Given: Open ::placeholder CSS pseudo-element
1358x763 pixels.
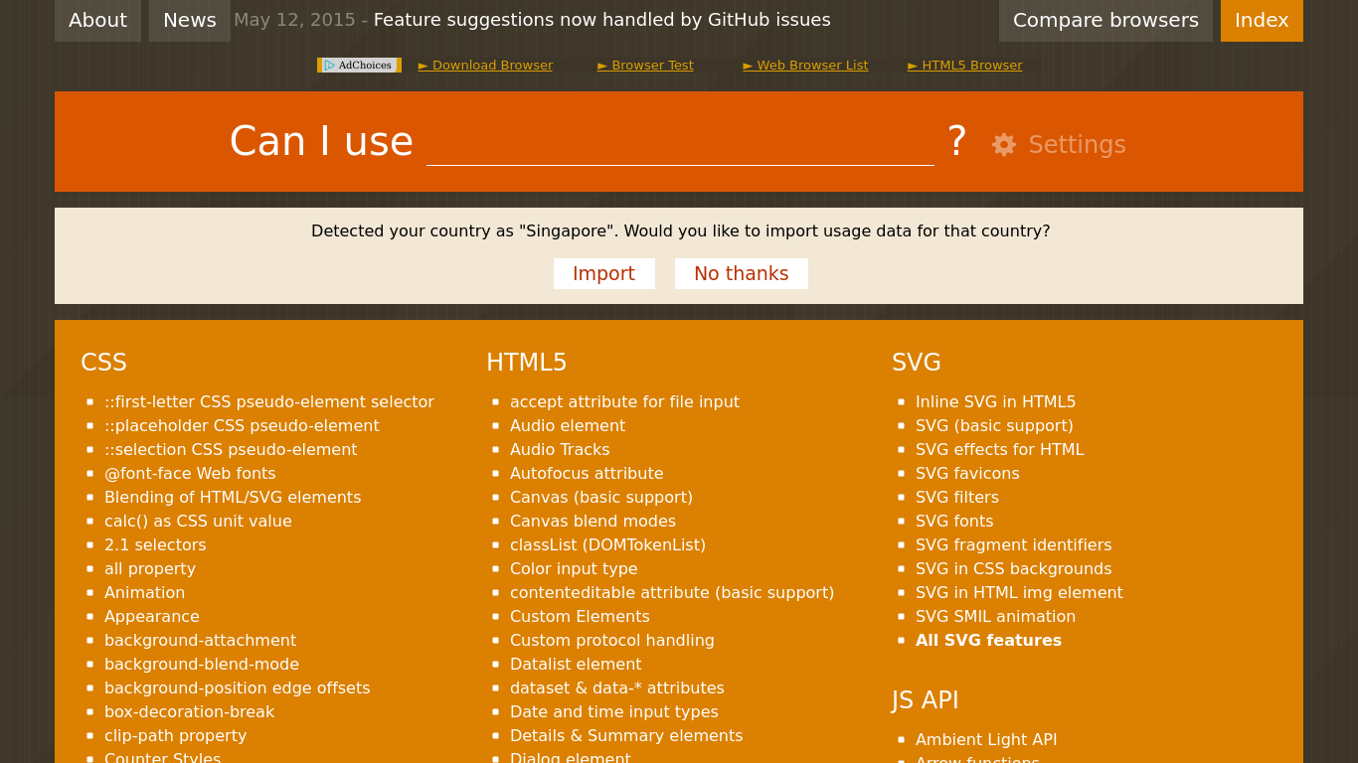Looking at the screenshot, I should click(x=242, y=426).
